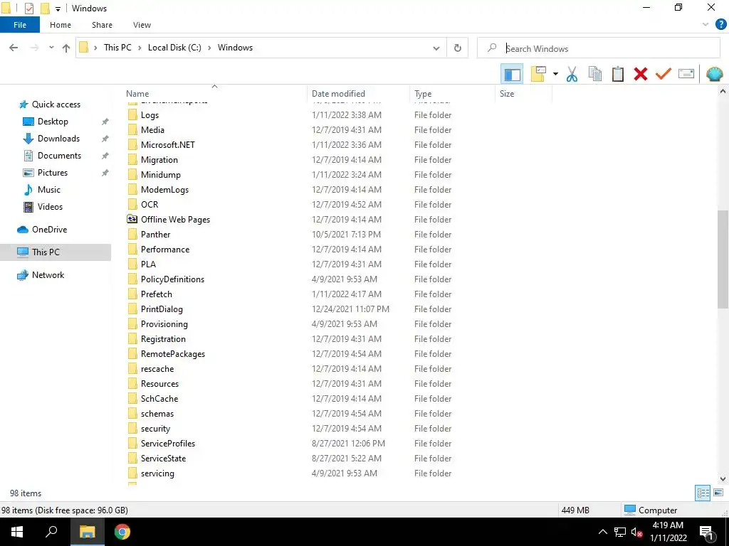Open the Home ribbon tab
The image size is (729, 546).
click(x=61, y=25)
